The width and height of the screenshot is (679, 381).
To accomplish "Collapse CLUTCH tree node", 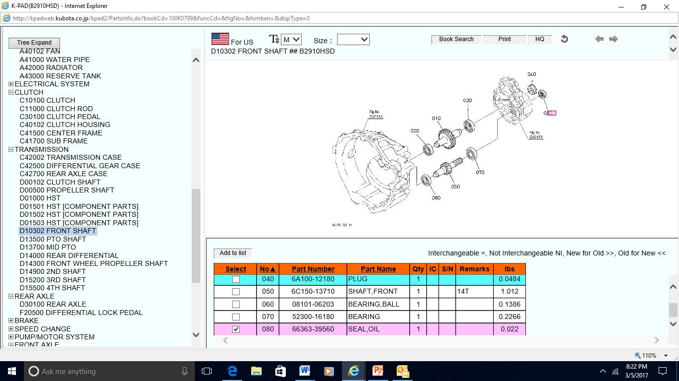I will (11, 92).
